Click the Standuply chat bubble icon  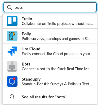coord(12,81)
